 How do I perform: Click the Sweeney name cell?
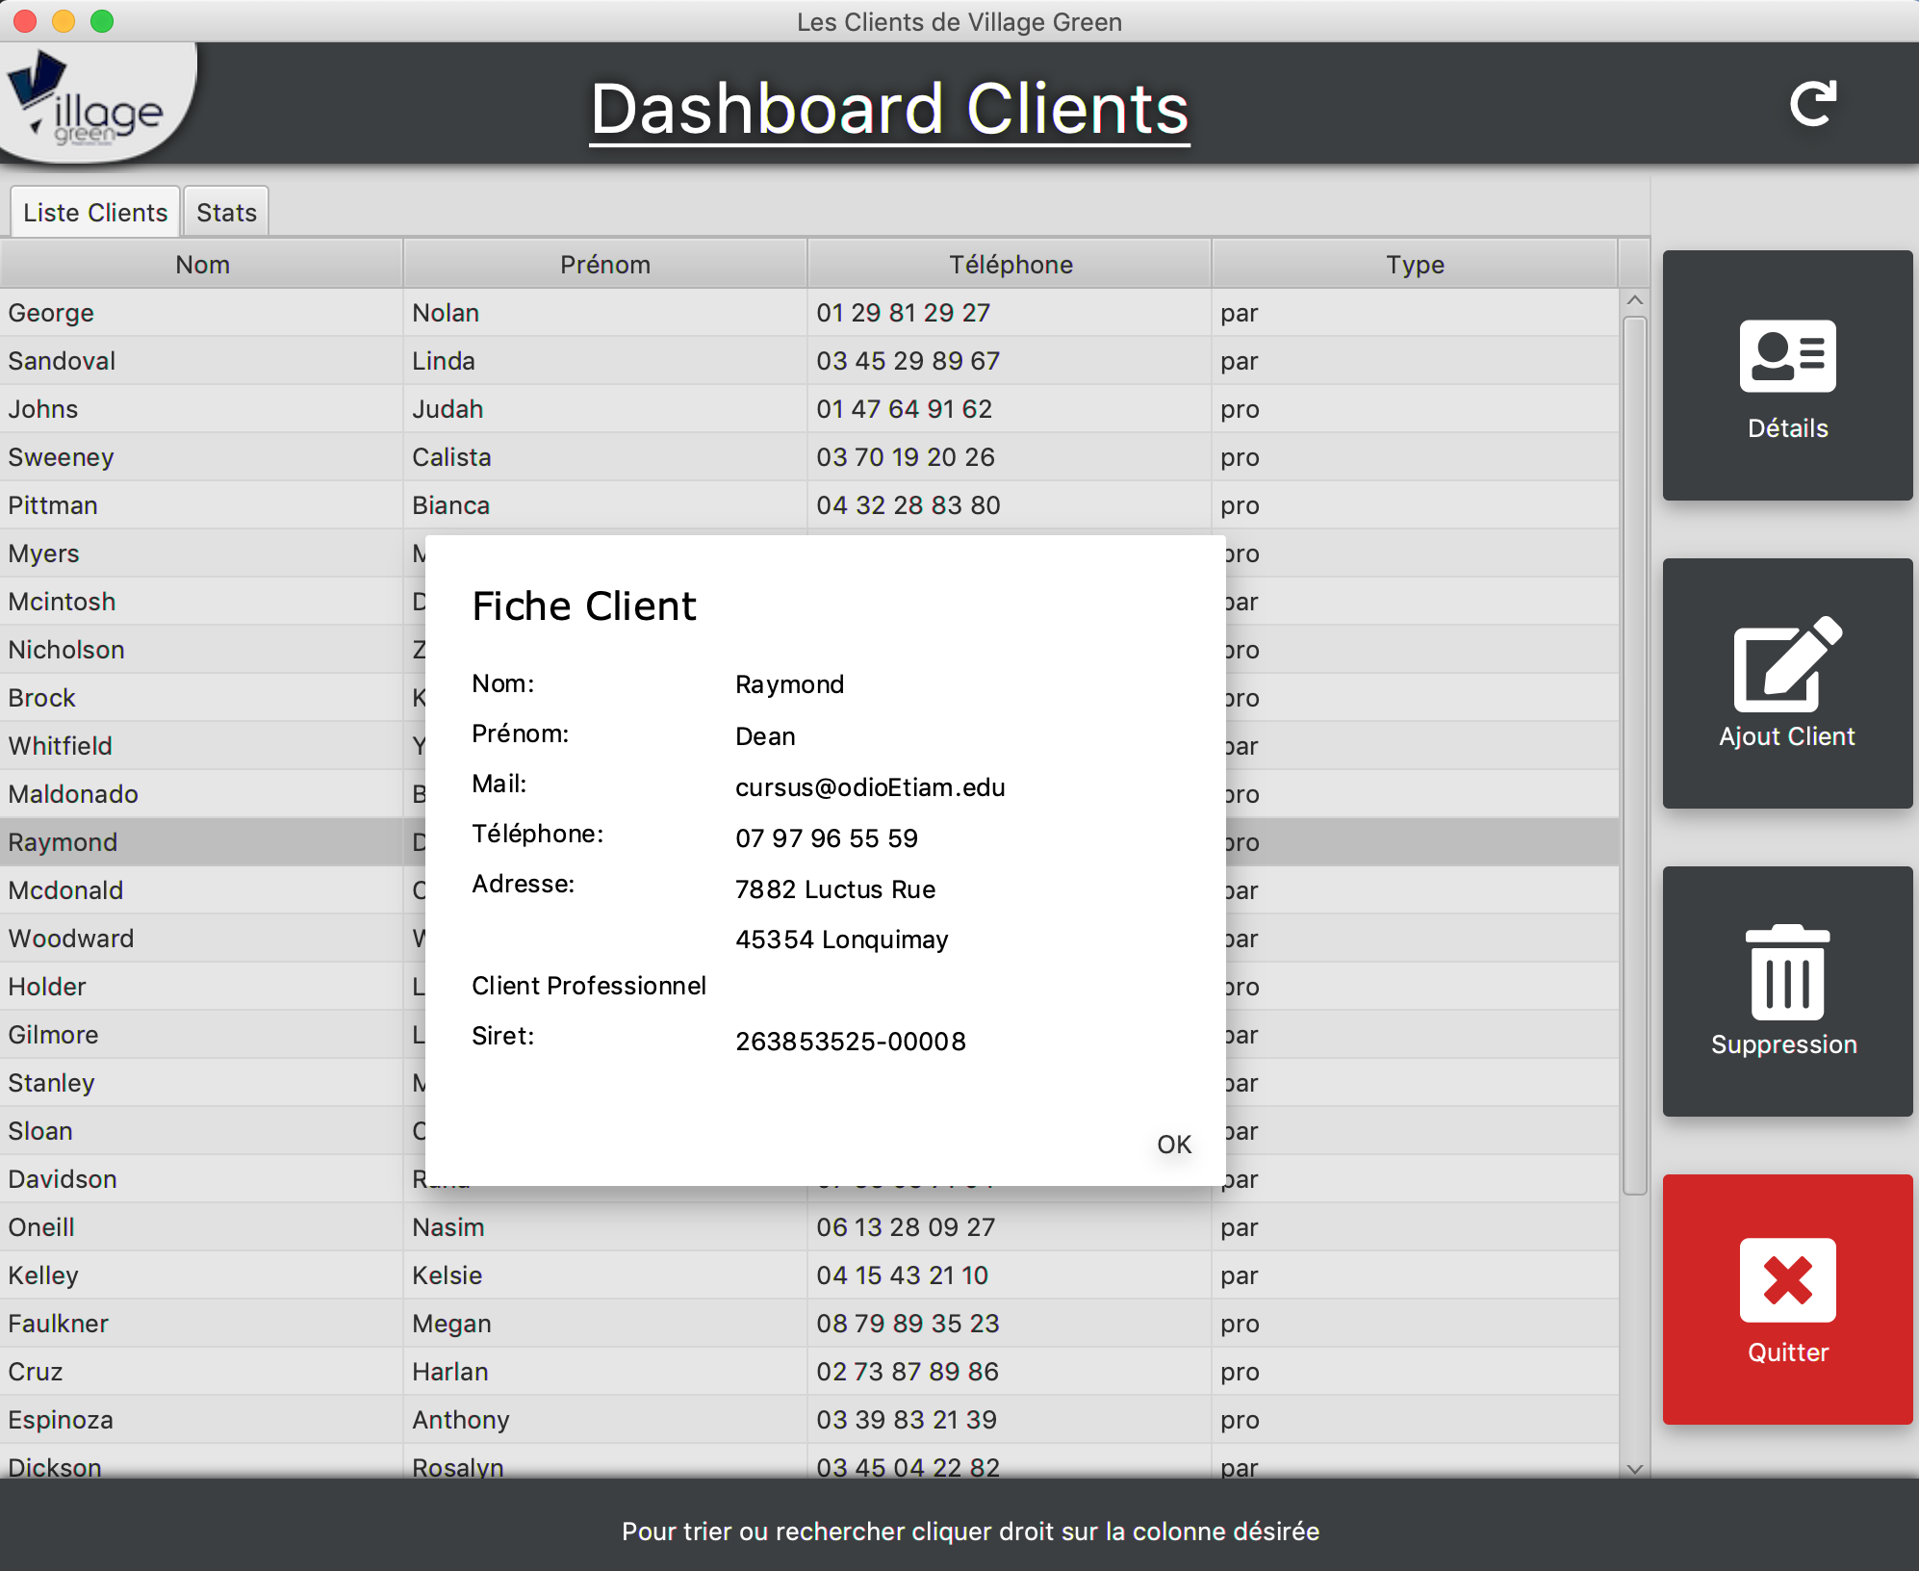[201, 457]
